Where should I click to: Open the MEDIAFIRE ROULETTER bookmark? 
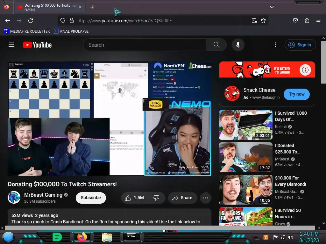click(27, 31)
